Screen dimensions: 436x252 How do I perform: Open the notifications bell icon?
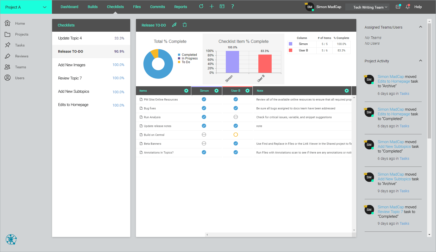click(408, 7)
